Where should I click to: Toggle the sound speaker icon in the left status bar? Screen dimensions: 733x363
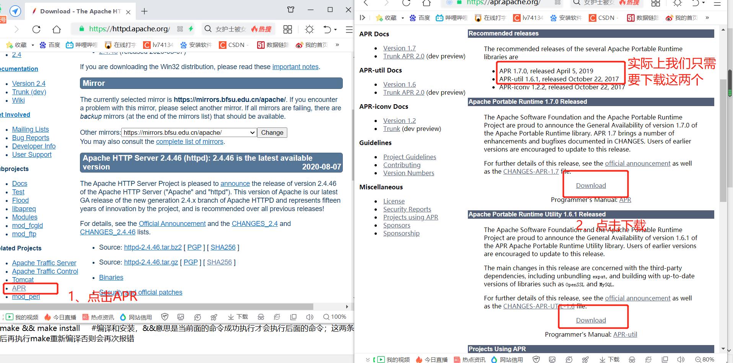(309, 317)
